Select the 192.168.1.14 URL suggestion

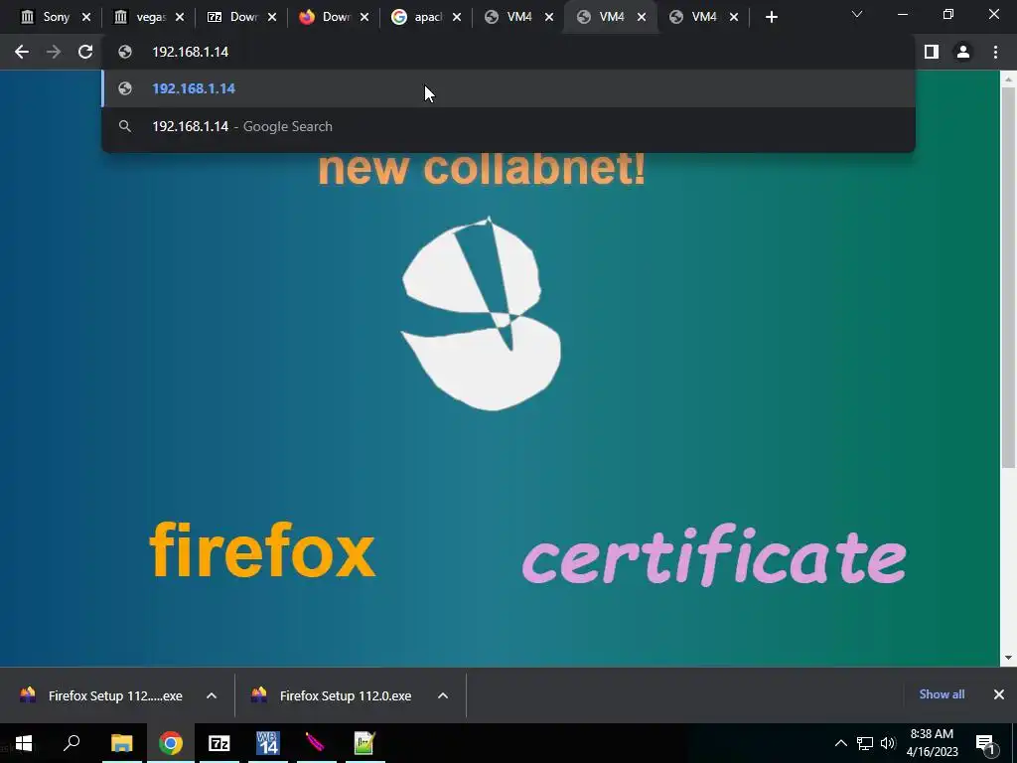click(508, 88)
